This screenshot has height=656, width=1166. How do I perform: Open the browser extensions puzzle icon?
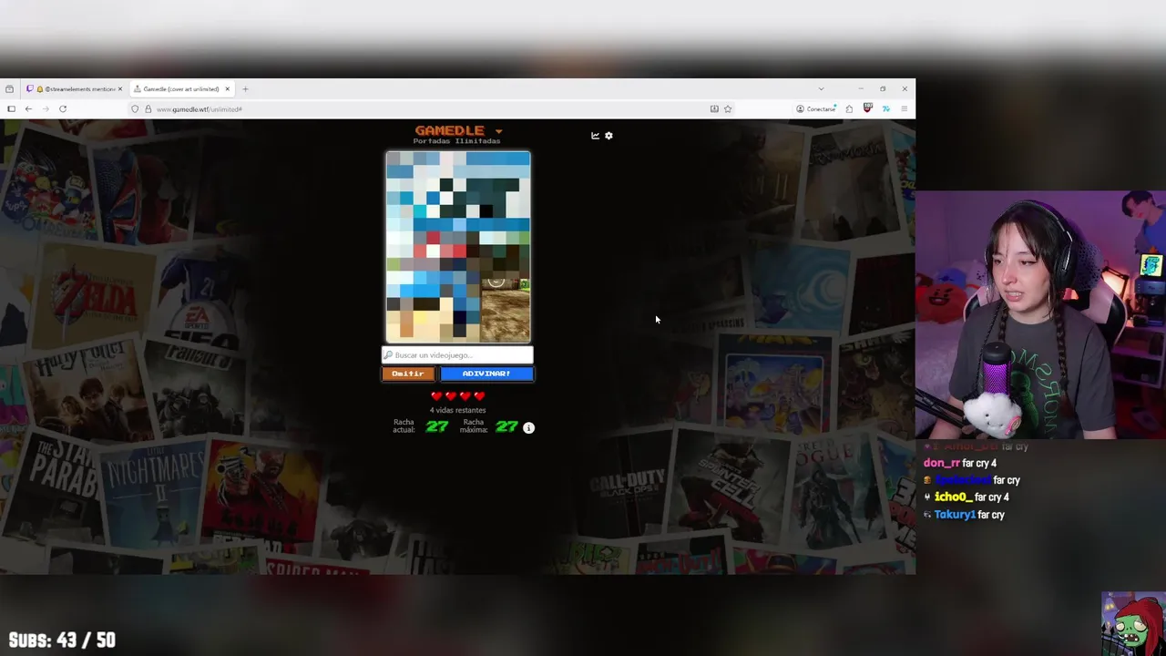(x=849, y=109)
